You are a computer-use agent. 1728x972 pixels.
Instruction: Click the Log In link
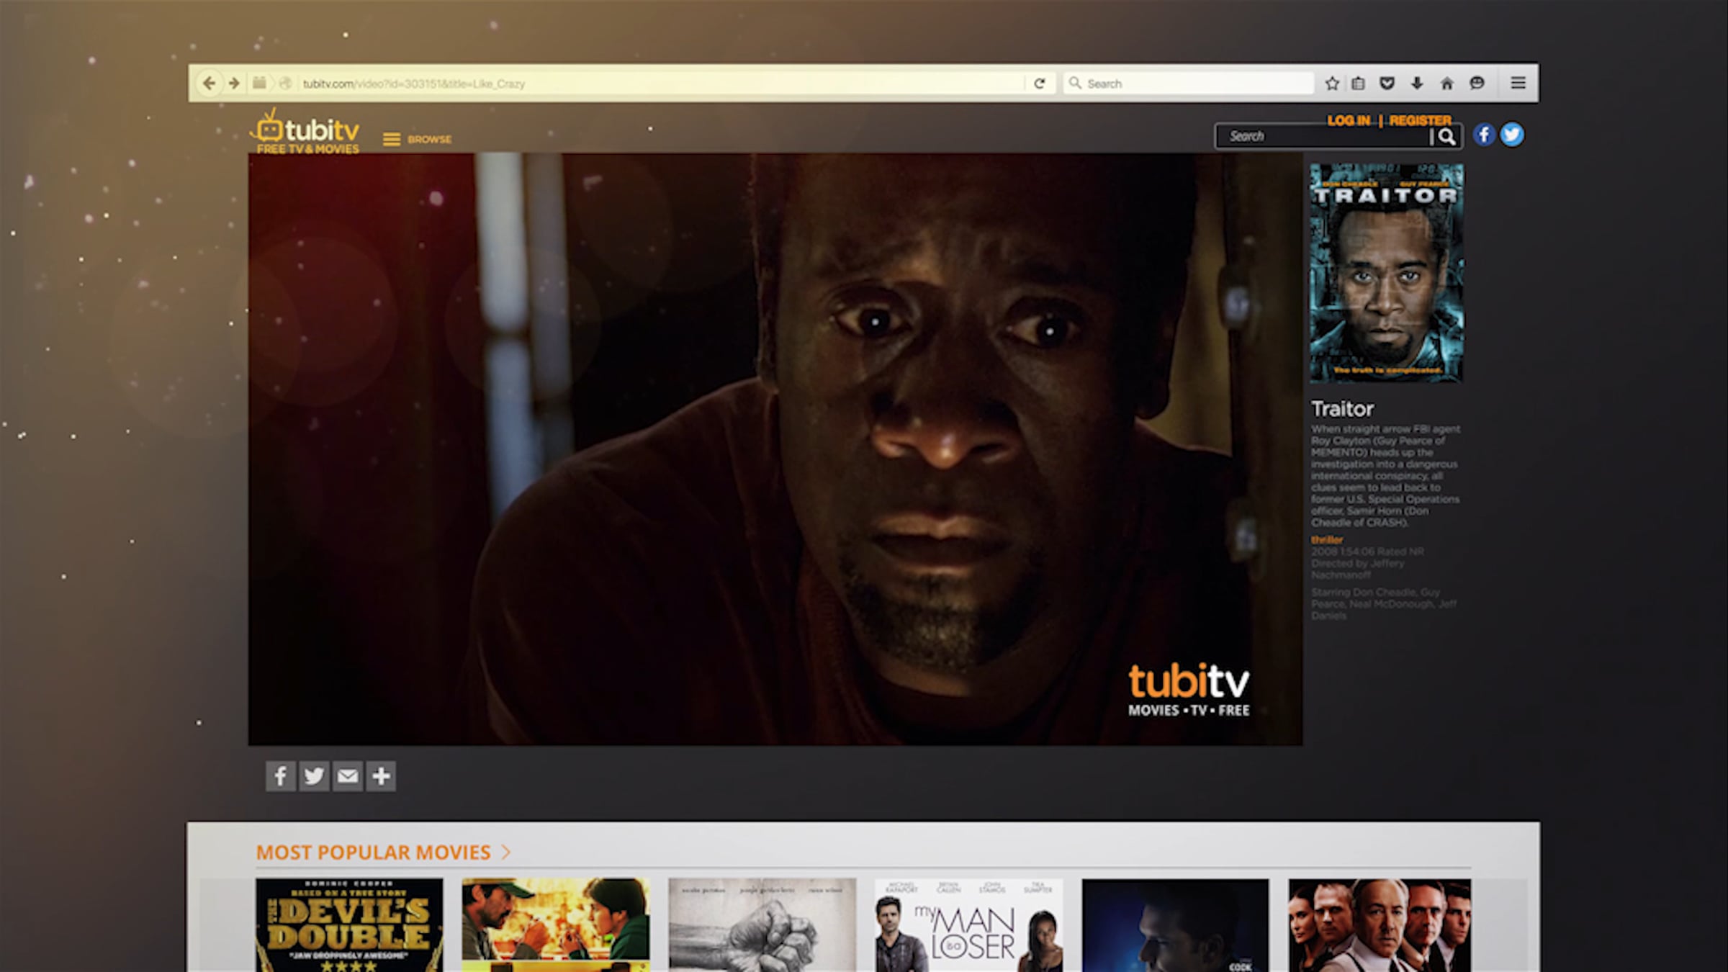click(x=1349, y=120)
